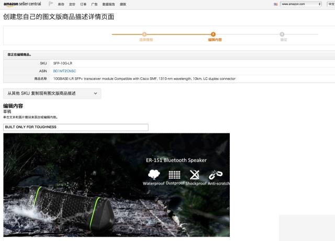Screen dimensions: 335x241
Task: Open the 定价 (Pricing) menu
Action: pyautogui.click(x=72, y=4)
